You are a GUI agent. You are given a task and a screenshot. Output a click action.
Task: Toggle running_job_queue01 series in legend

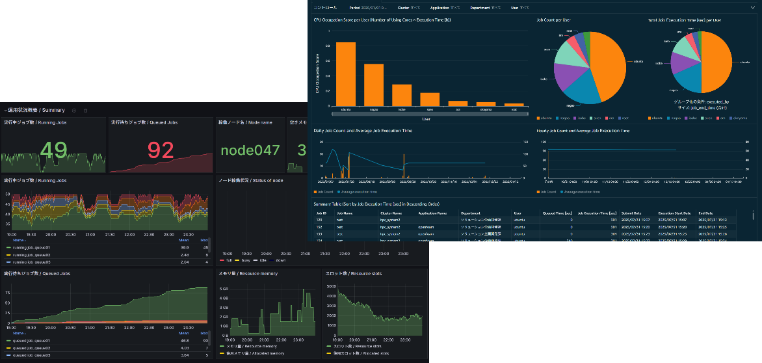(31, 248)
